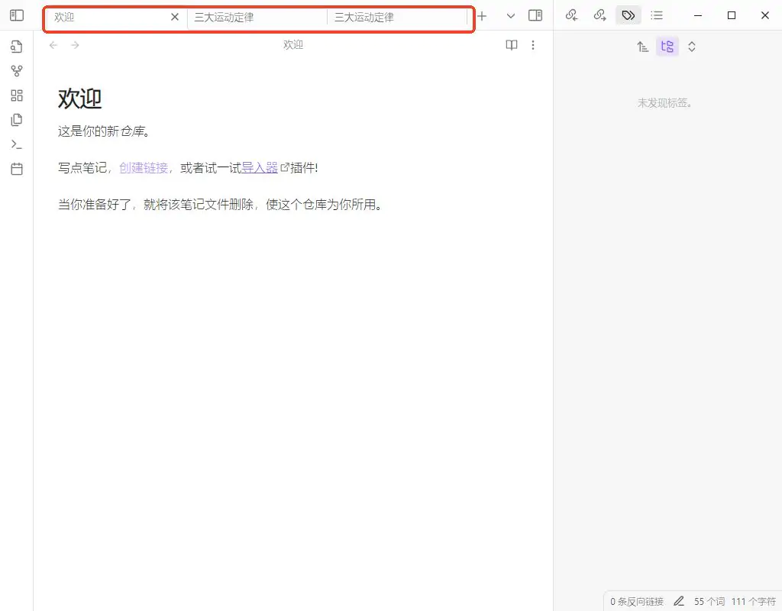
Task: Open the outline panel icon
Action: tap(656, 15)
